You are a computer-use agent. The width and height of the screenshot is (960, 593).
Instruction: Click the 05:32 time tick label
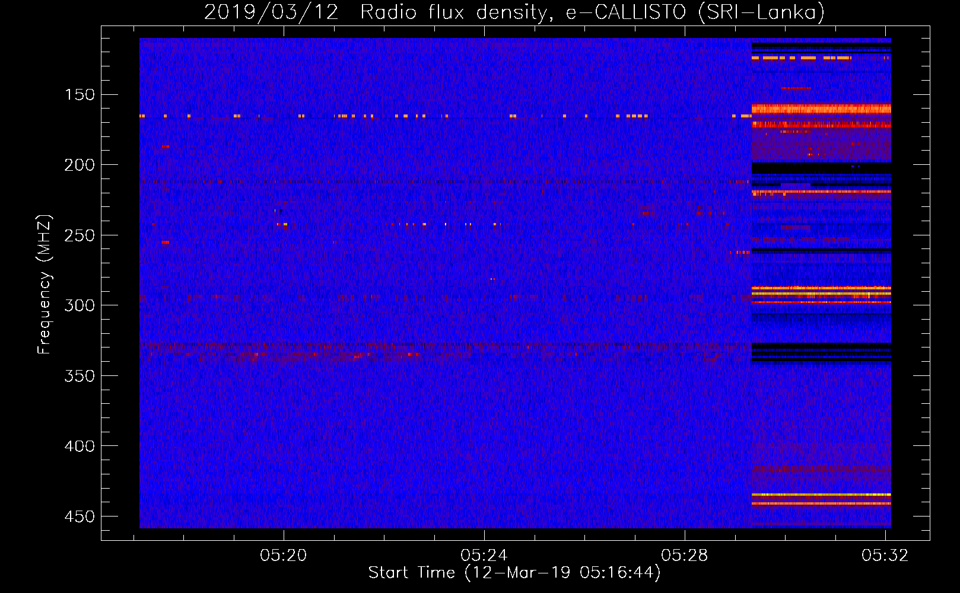(x=885, y=556)
